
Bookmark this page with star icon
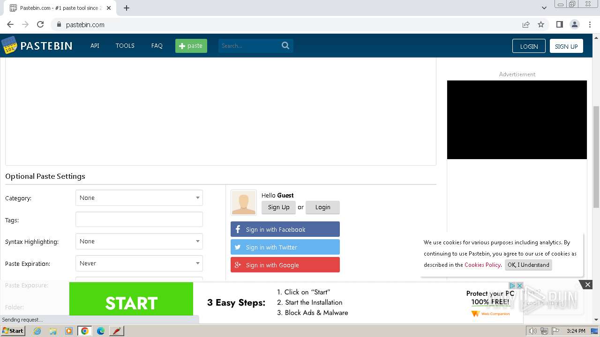click(541, 24)
